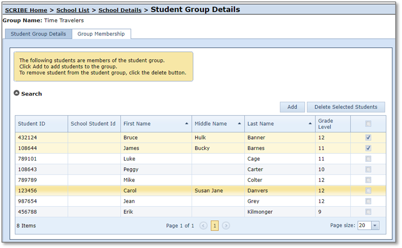Image resolution: width=402 pixels, height=248 pixels.
Task: Sort ascending by First Name arrow
Action: click(187, 124)
